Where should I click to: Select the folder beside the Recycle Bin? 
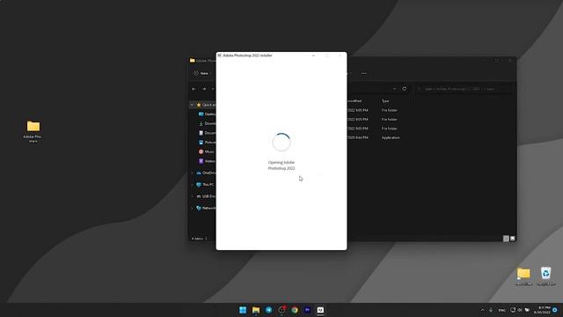click(x=523, y=276)
